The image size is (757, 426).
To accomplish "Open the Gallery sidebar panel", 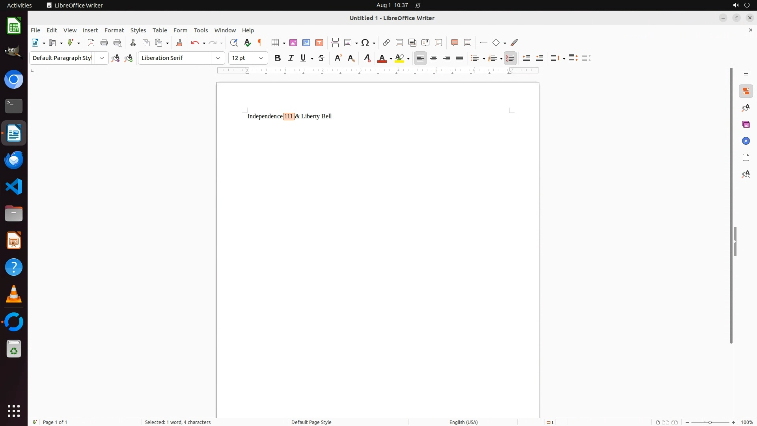I will [746, 125].
